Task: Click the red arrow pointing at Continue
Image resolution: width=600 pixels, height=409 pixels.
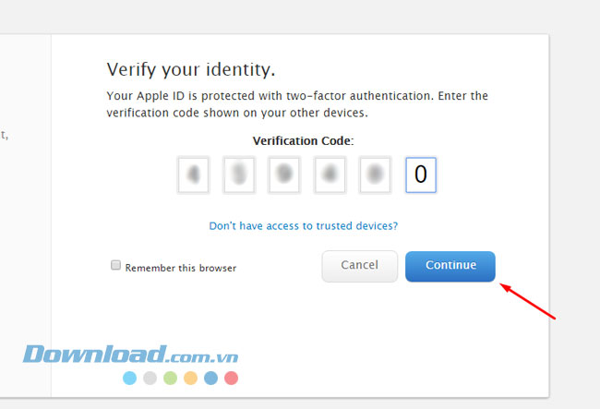Action: pos(529,302)
